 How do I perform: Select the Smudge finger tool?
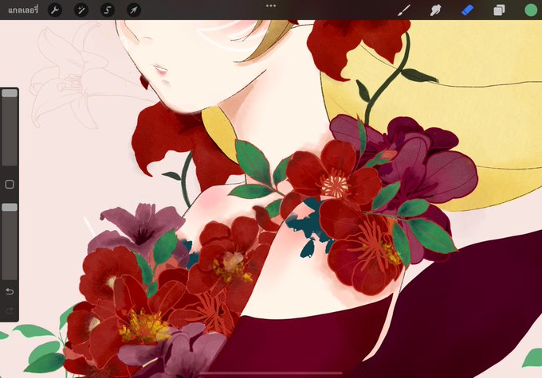coord(435,10)
